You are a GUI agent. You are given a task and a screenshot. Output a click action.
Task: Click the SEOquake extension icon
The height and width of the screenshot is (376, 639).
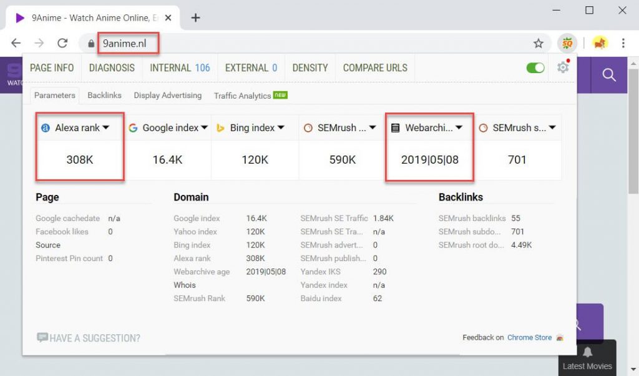tap(567, 43)
